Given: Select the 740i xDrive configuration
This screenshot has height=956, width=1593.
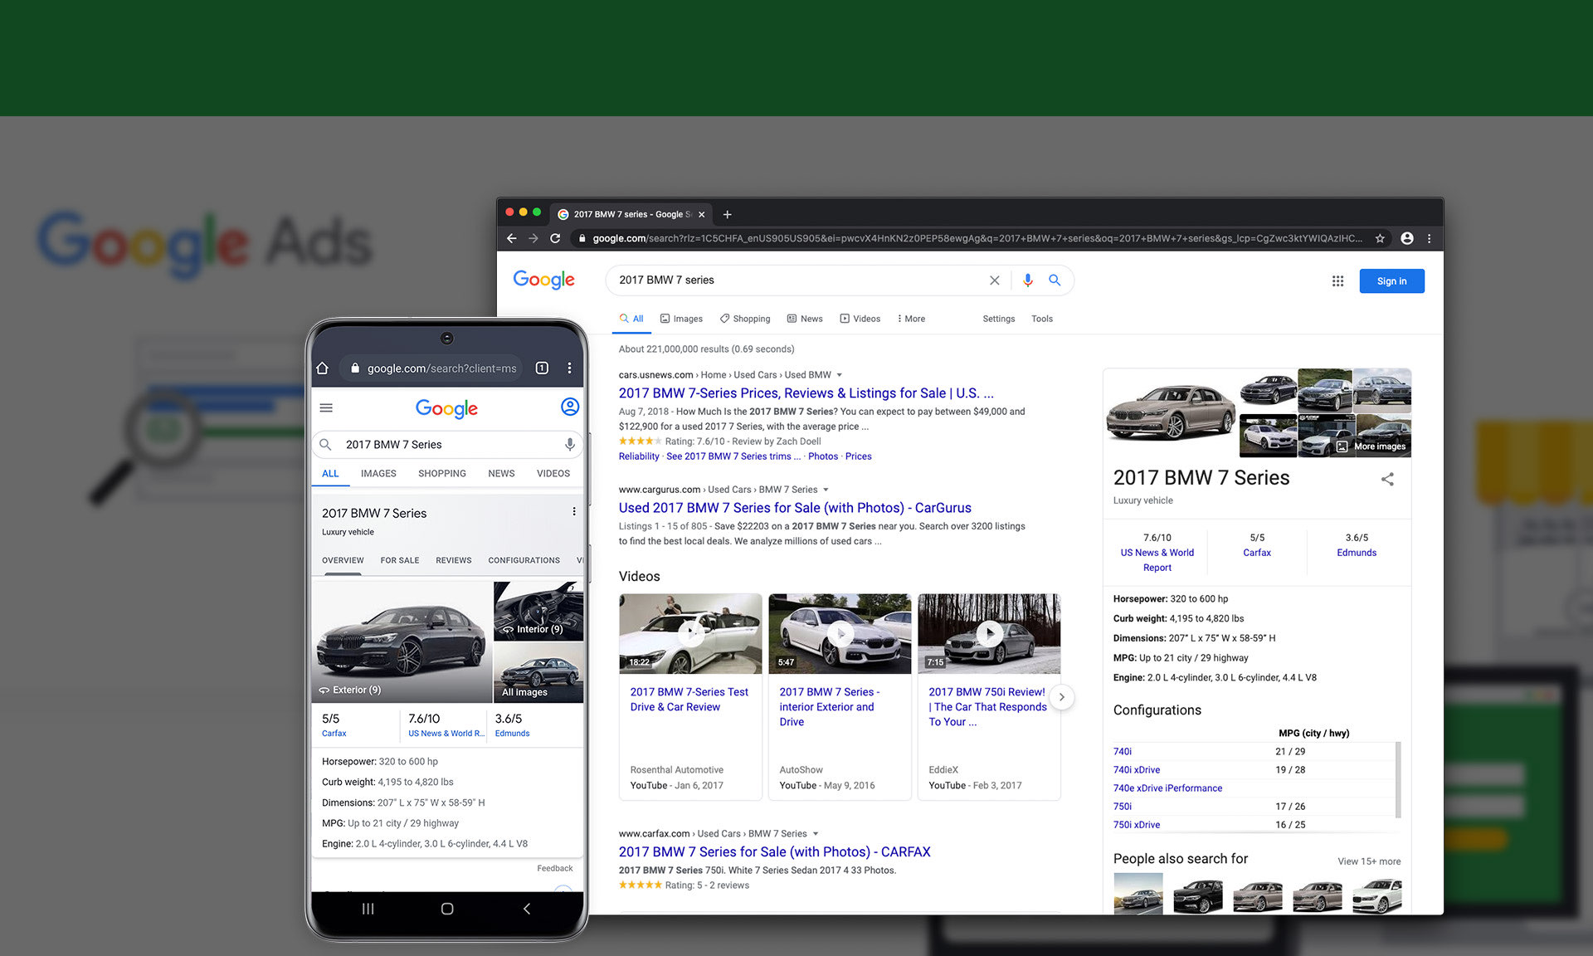Looking at the screenshot, I should 1137,770.
